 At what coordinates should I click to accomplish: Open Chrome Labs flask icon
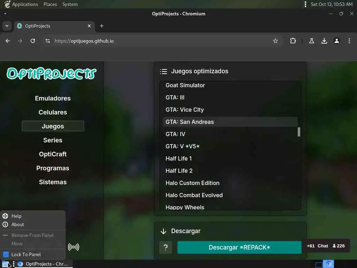pyautogui.click(x=312, y=41)
